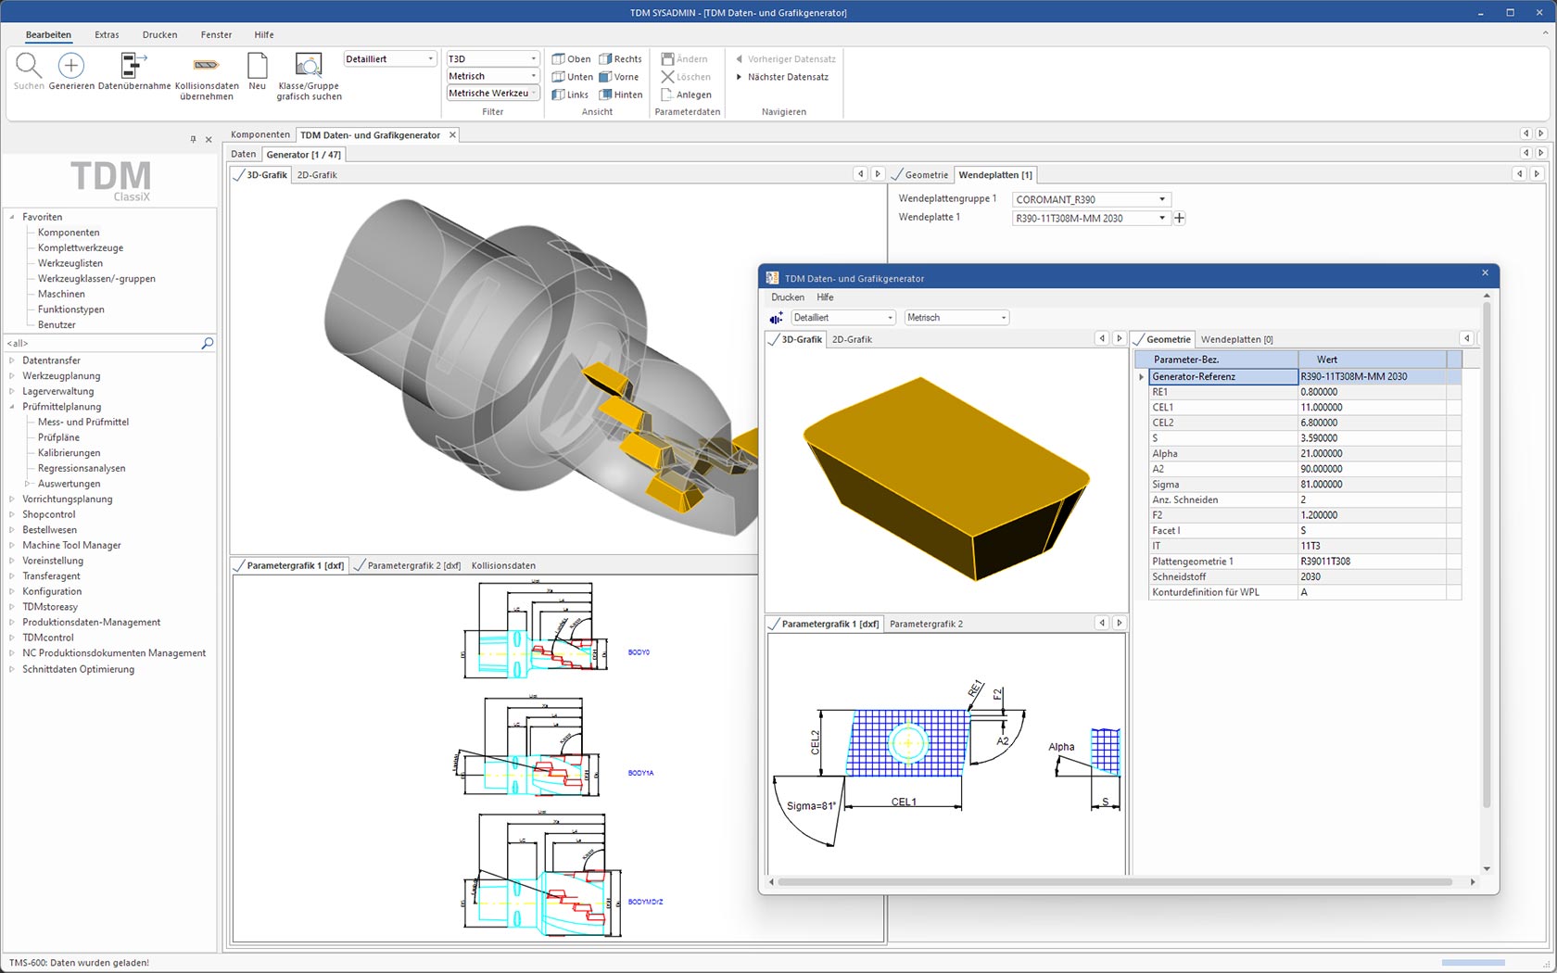This screenshot has height=973, width=1557.
Task: Click the Datenübernahme icon
Action: coord(133,65)
